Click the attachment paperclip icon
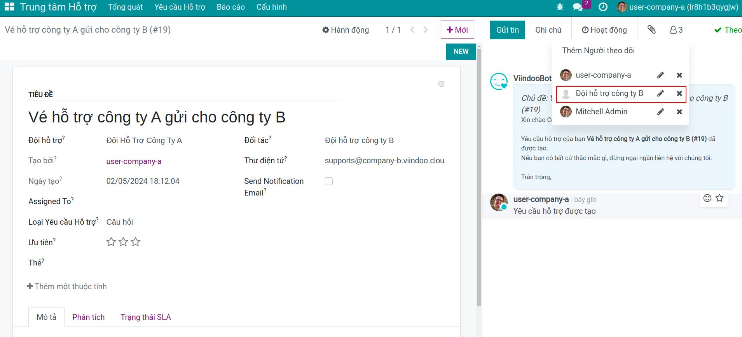742x337 pixels. pyautogui.click(x=651, y=30)
